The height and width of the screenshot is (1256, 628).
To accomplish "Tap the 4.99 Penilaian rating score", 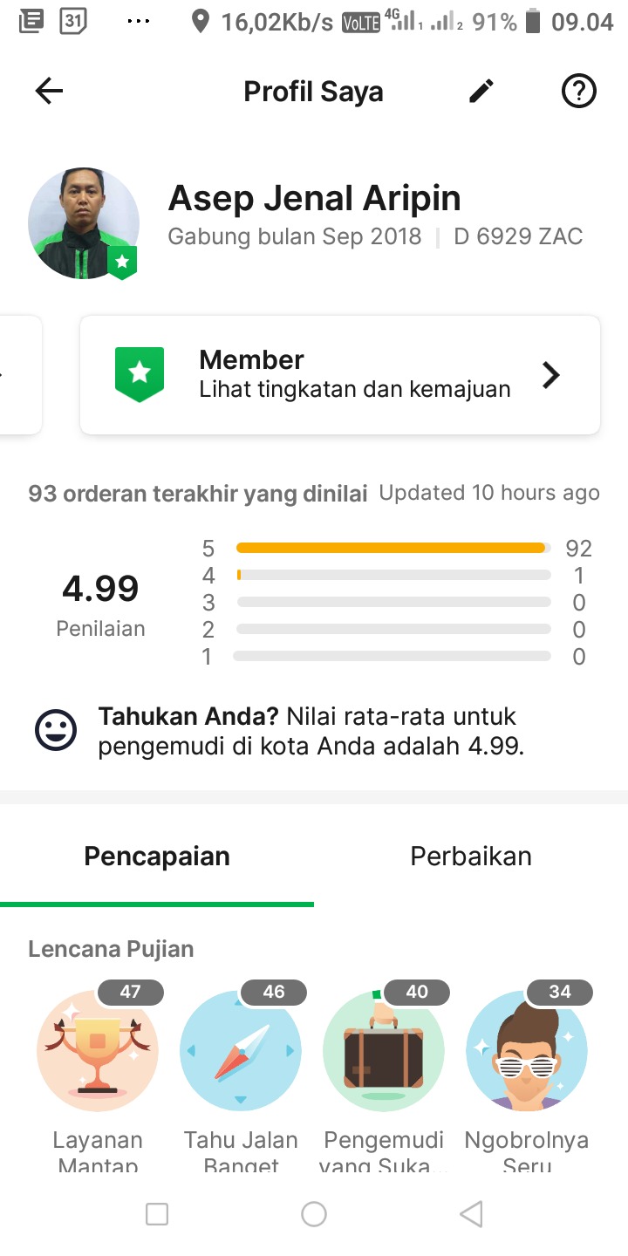I will [100, 590].
